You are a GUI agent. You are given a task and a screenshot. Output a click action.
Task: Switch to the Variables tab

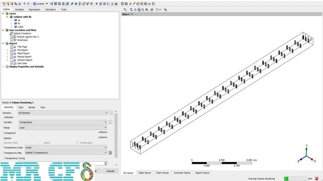19,10
